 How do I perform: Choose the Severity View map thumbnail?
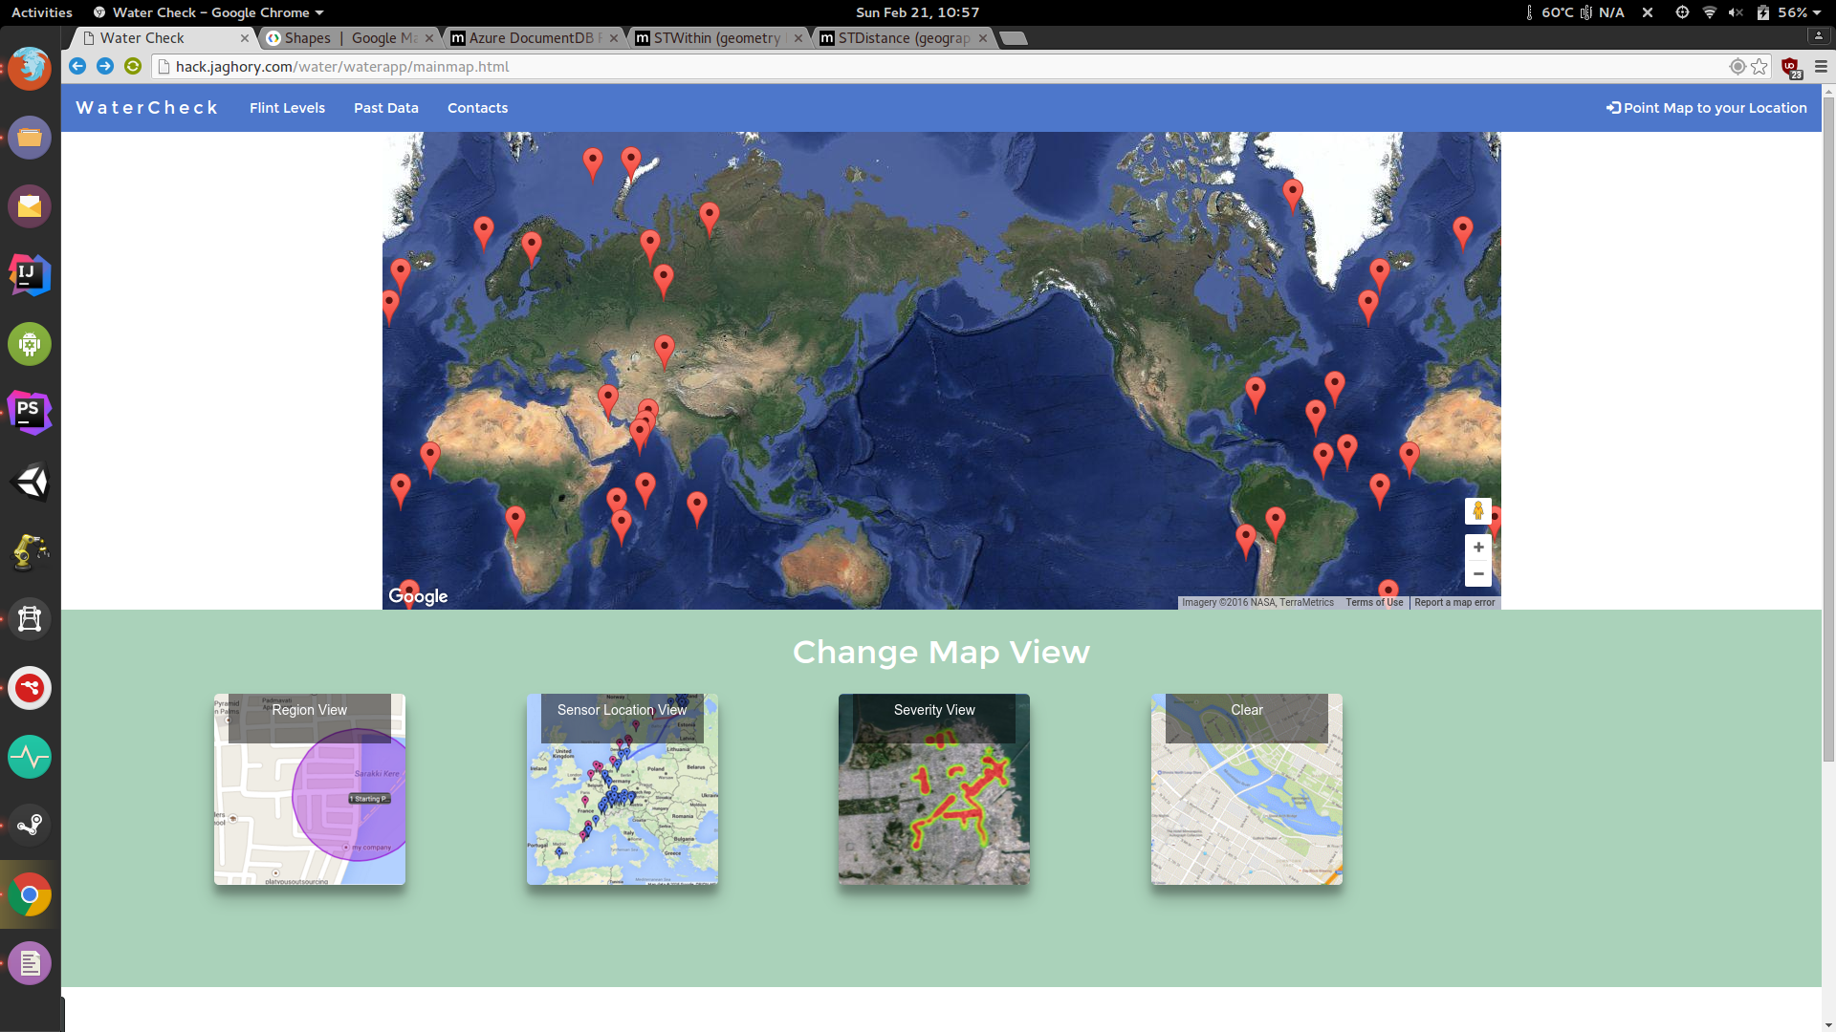(x=934, y=789)
